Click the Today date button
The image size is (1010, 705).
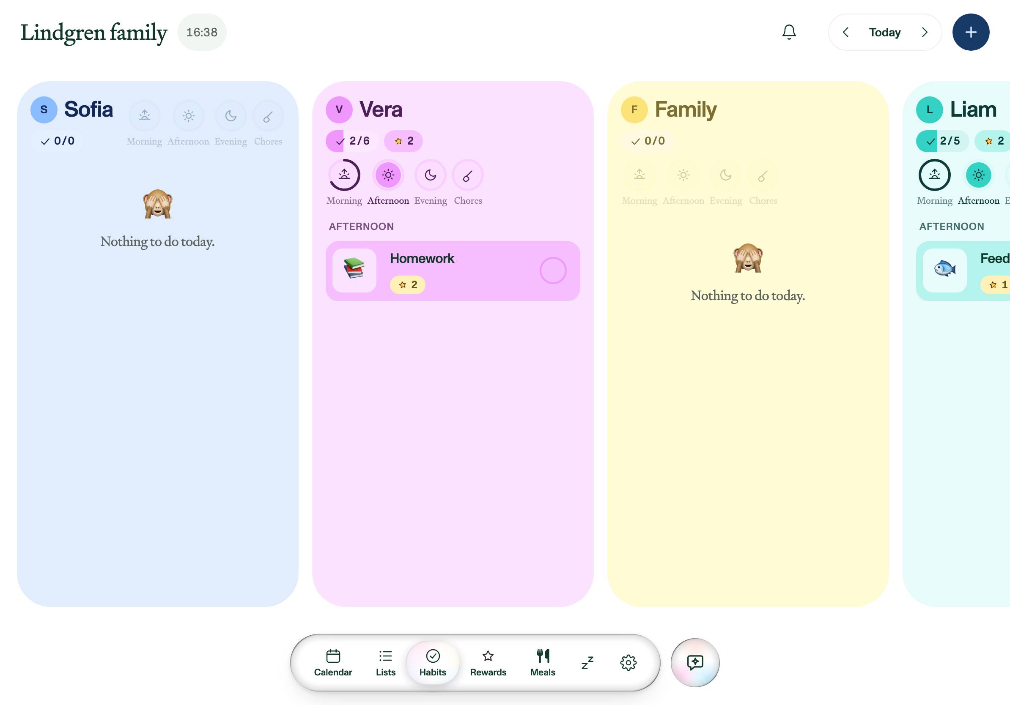click(x=884, y=32)
